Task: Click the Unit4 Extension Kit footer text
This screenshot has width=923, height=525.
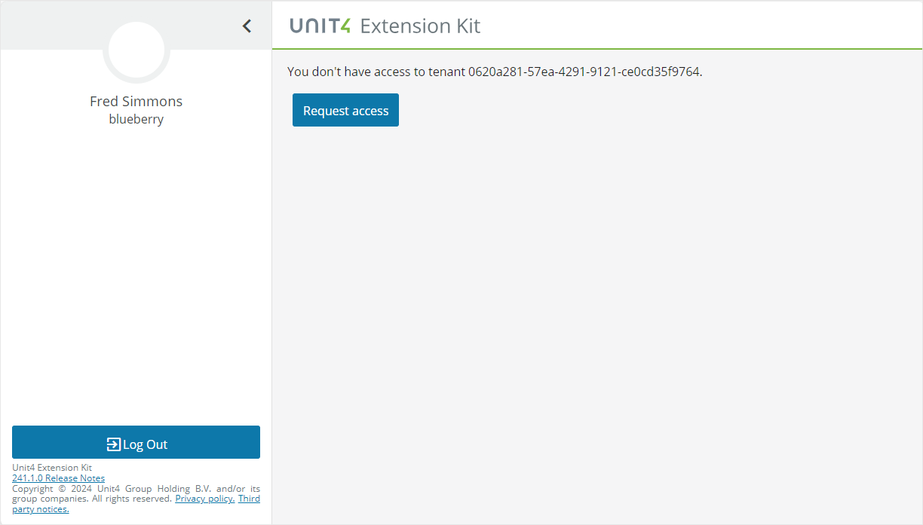Action: [52, 468]
